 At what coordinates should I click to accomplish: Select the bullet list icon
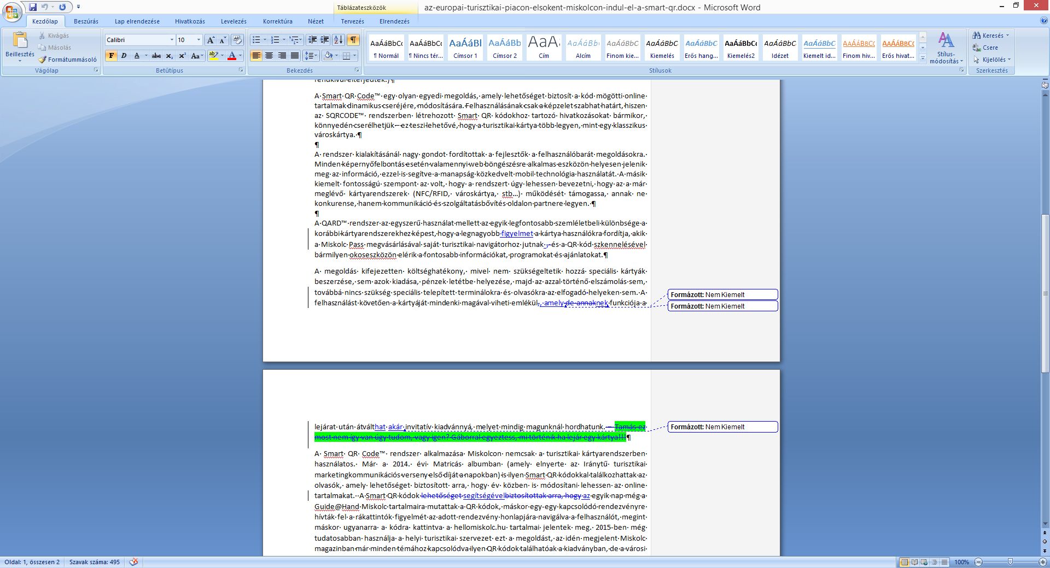pos(256,40)
